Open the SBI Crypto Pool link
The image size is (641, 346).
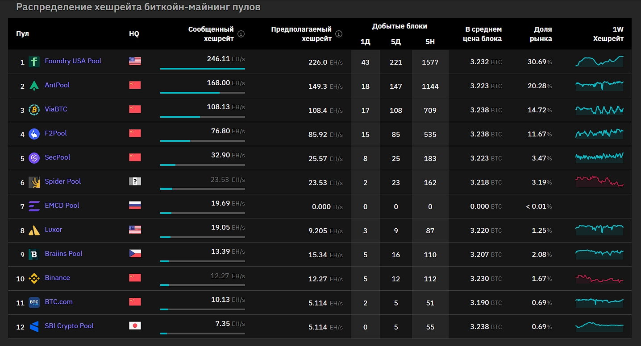coord(69,326)
